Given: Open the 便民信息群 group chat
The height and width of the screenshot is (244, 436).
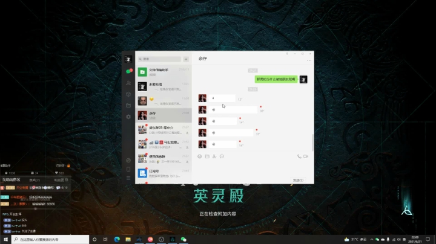Looking at the screenshot, I should 163,159.
